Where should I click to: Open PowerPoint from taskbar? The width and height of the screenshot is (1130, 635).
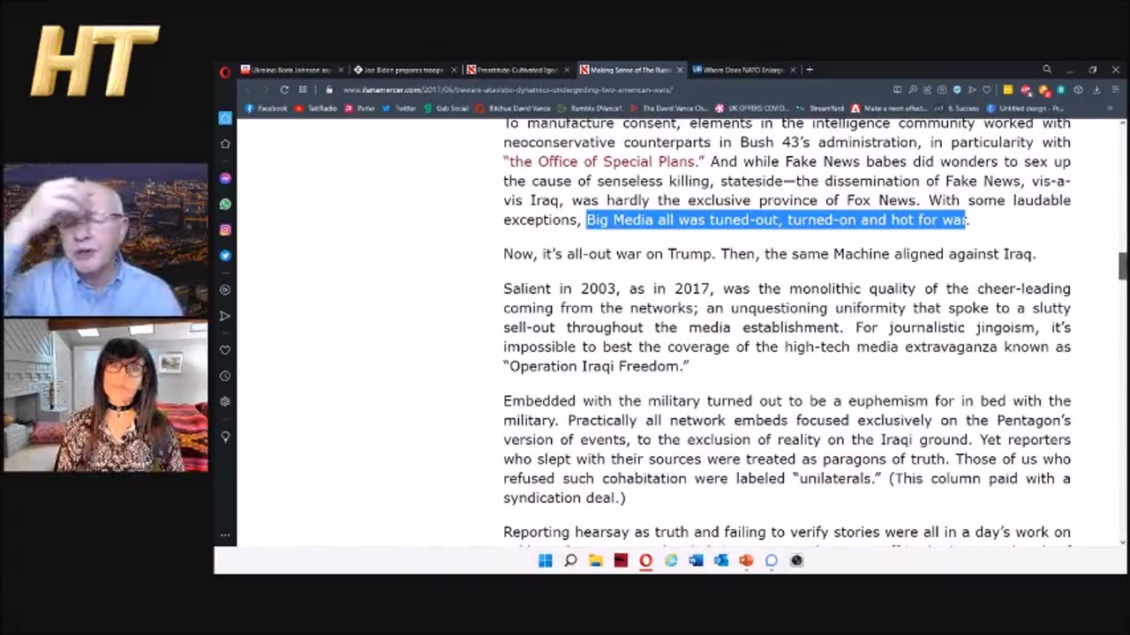[746, 560]
